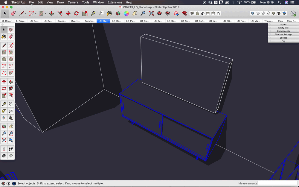This screenshot has height=187, width=299.
Task: Open macOS Spotlight search
Action: [x=280, y=2]
